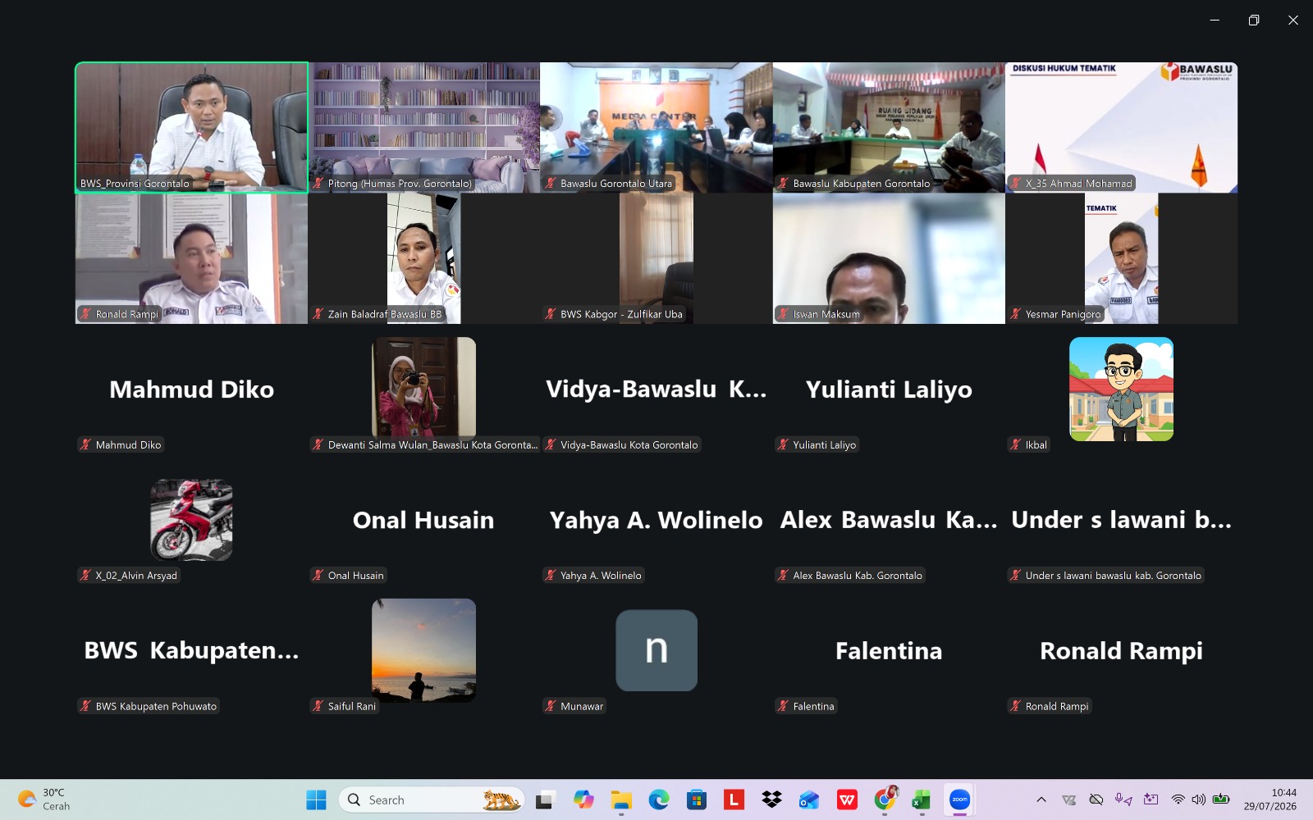Open File Explorer taskbar icon
This screenshot has width=1313, height=820.
pos(621,799)
